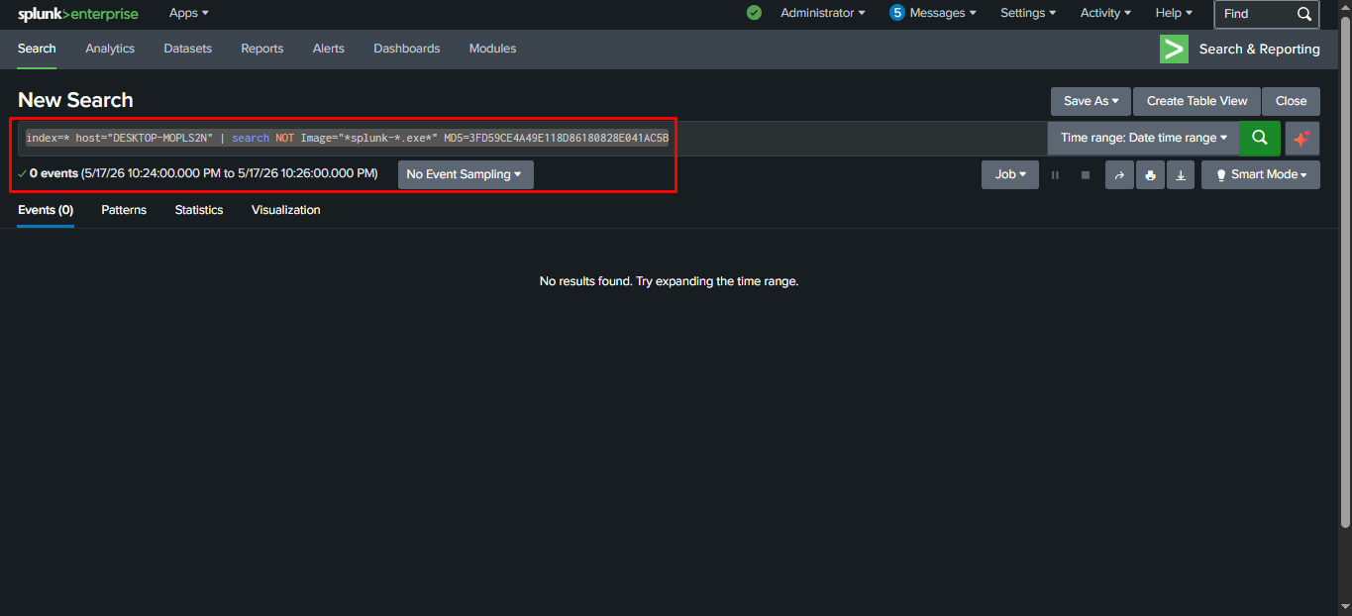This screenshot has width=1352, height=616.
Task: Switch to the Statistics tab
Action: [x=199, y=210]
